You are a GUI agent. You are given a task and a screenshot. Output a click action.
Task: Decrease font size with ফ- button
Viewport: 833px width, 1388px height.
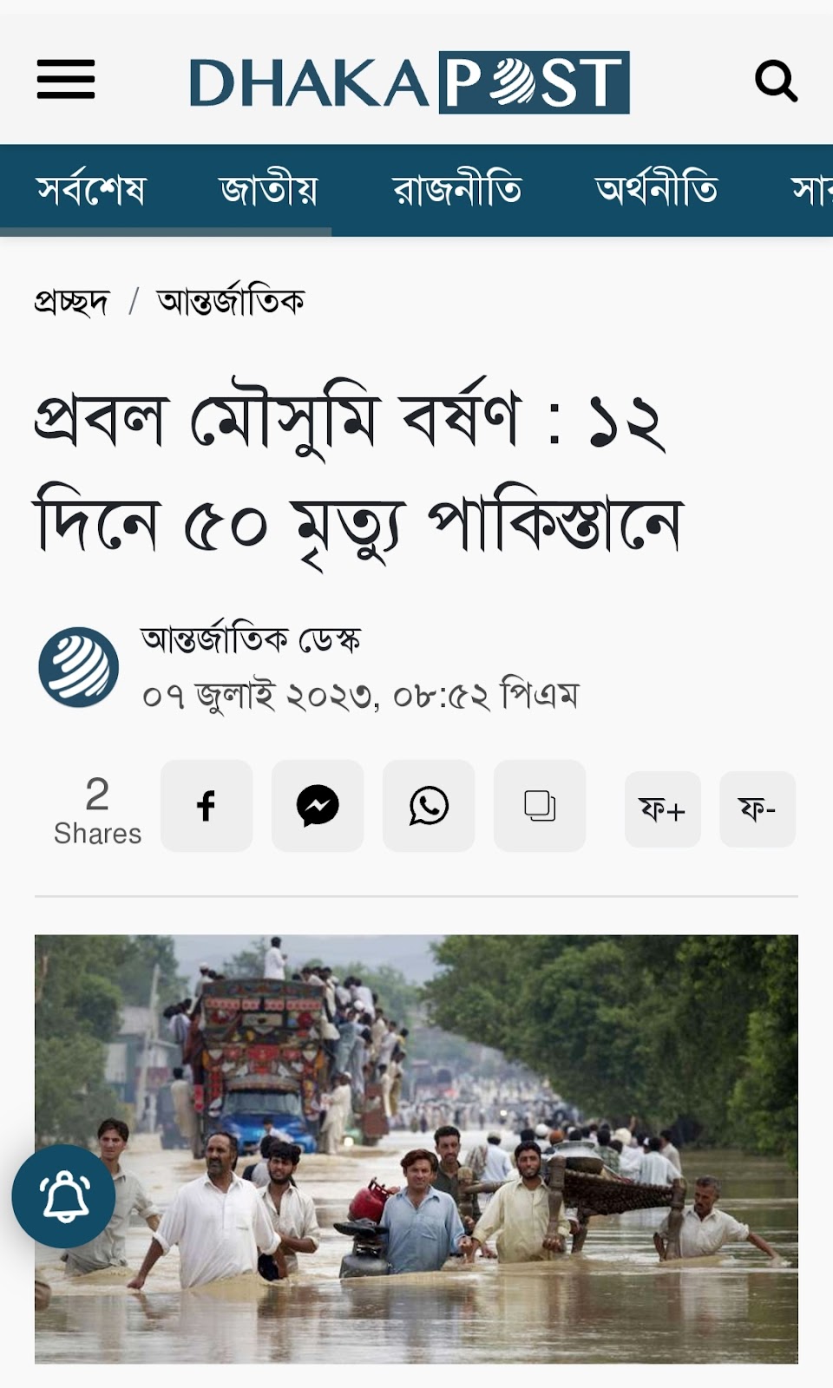pyautogui.click(x=758, y=809)
